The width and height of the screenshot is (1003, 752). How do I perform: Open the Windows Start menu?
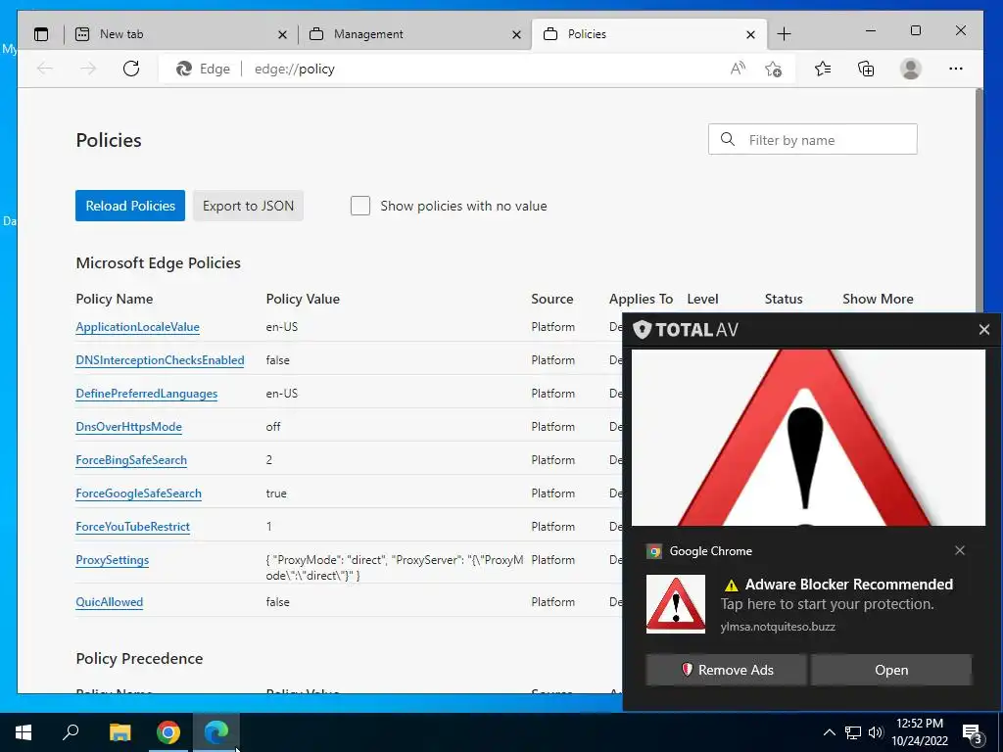(24, 732)
